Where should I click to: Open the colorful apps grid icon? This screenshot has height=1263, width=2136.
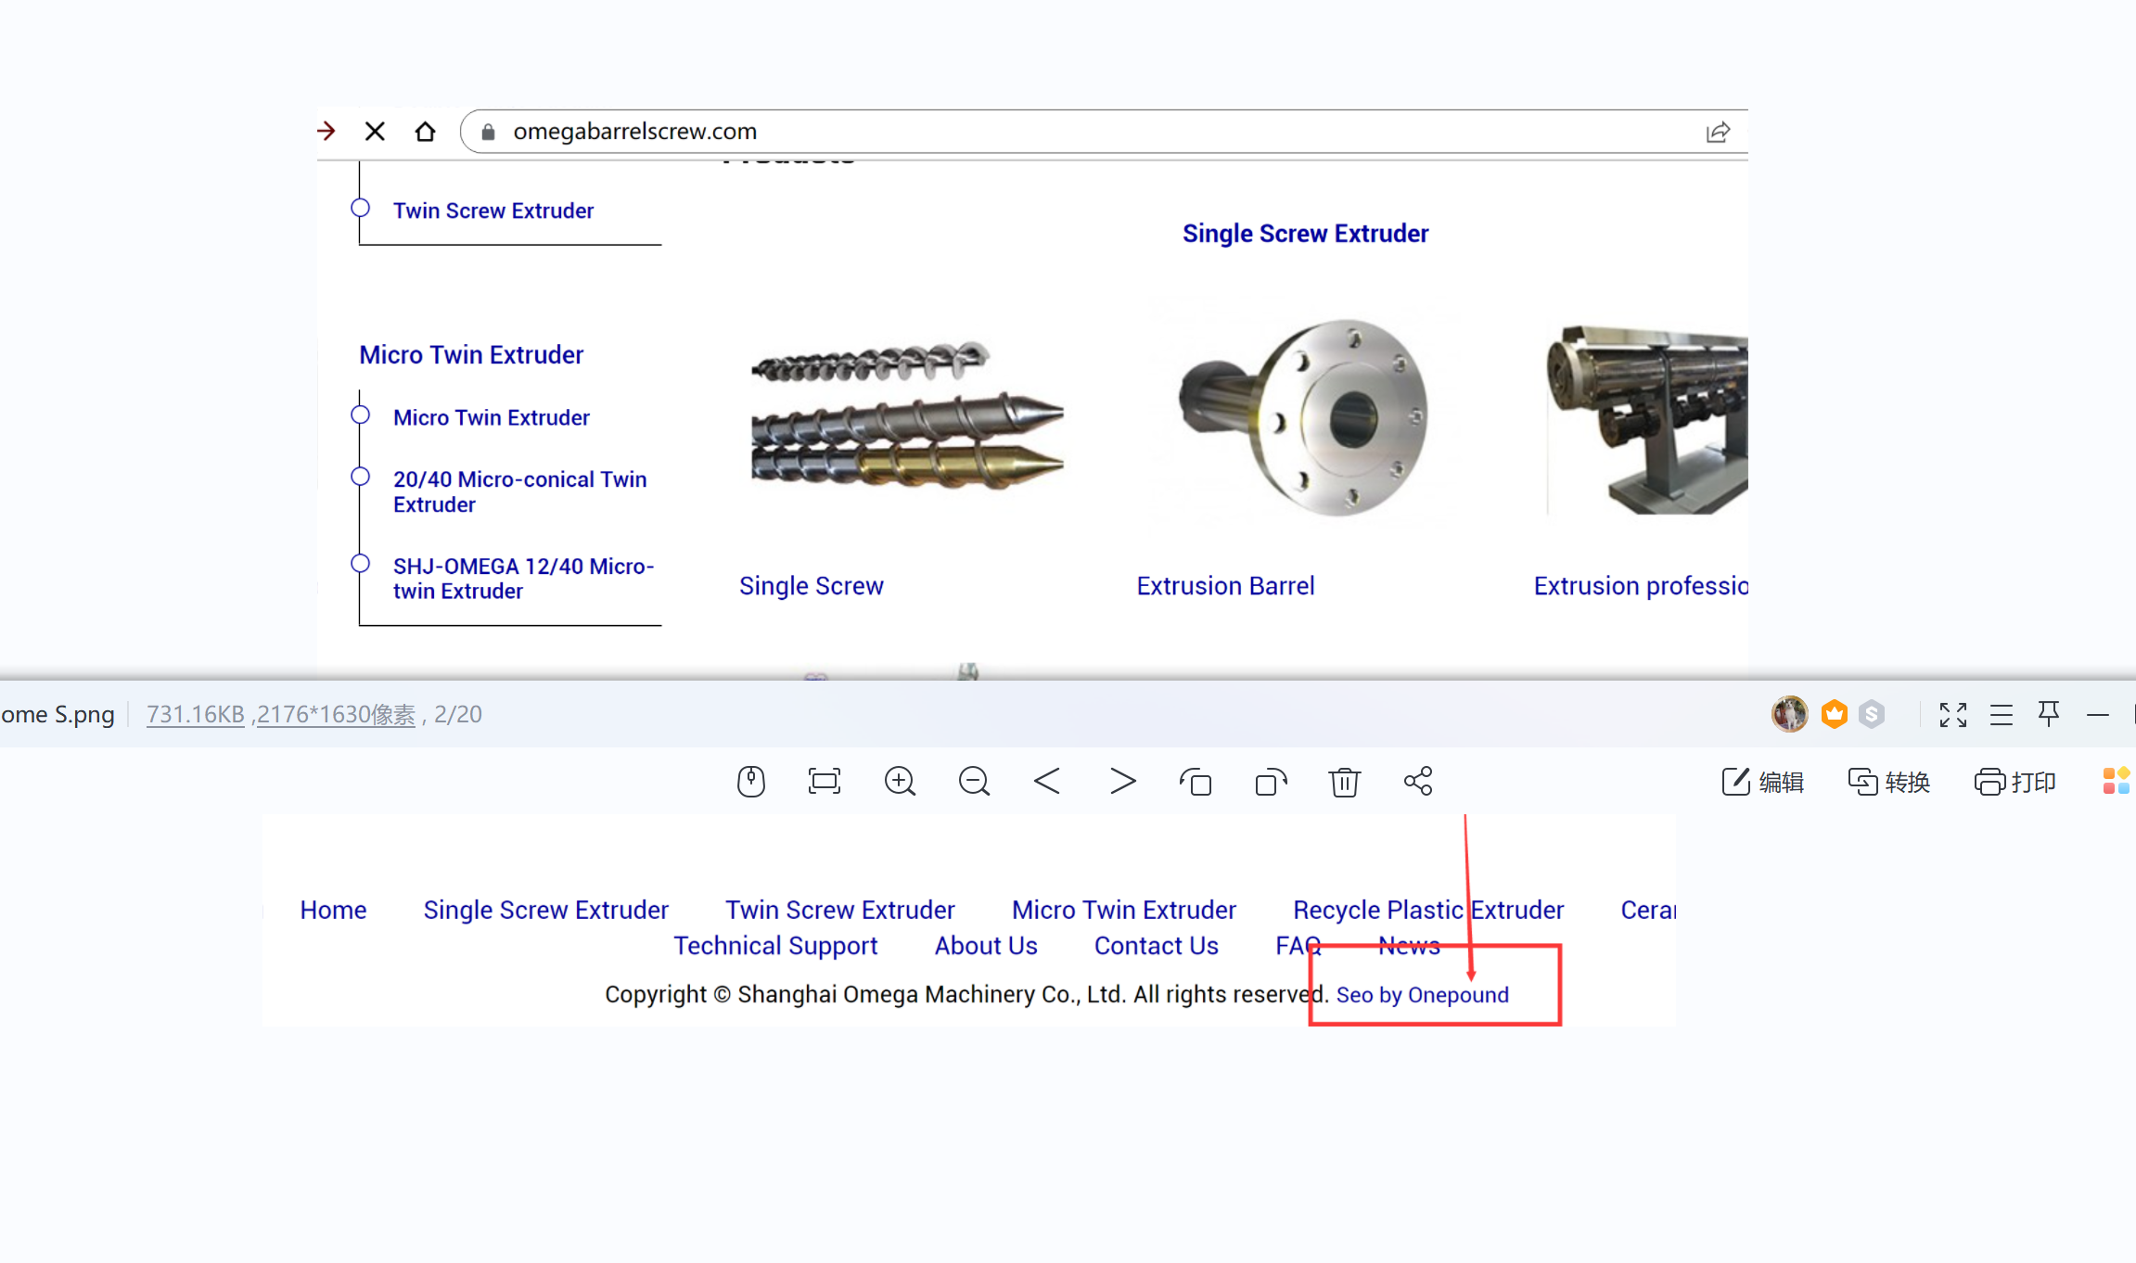(x=2117, y=781)
